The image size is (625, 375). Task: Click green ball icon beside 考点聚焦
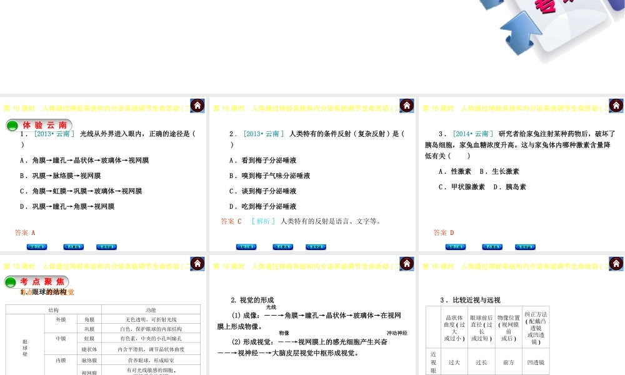click(x=11, y=282)
